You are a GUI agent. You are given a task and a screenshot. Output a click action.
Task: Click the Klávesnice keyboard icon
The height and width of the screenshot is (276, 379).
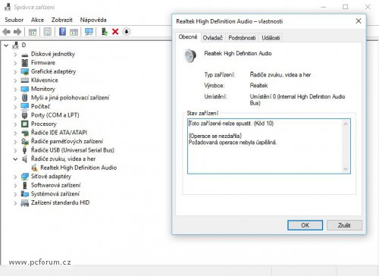[x=25, y=80]
